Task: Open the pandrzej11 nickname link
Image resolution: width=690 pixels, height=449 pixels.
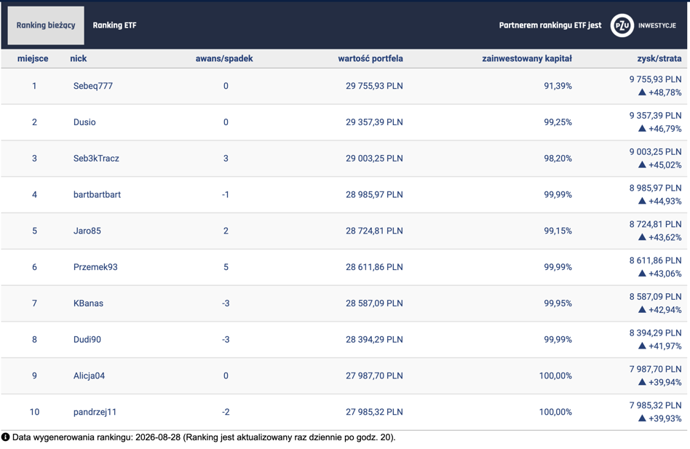Action: [x=95, y=412]
